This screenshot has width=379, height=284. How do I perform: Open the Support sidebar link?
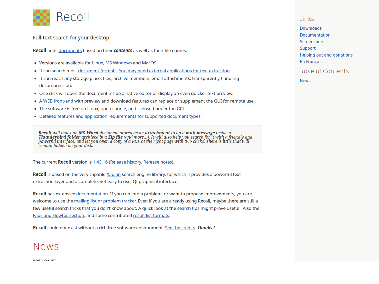[308, 48]
